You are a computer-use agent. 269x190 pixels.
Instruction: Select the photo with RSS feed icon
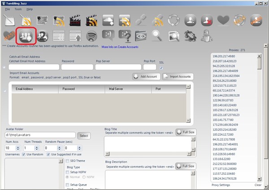(x=59, y=21)
